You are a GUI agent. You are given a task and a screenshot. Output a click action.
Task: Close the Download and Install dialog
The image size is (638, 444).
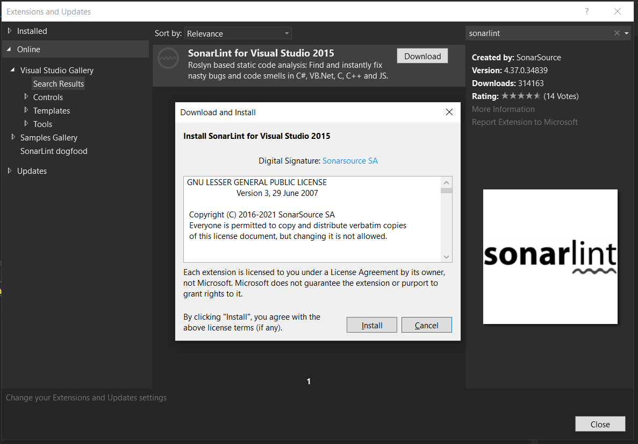[449, 112]
